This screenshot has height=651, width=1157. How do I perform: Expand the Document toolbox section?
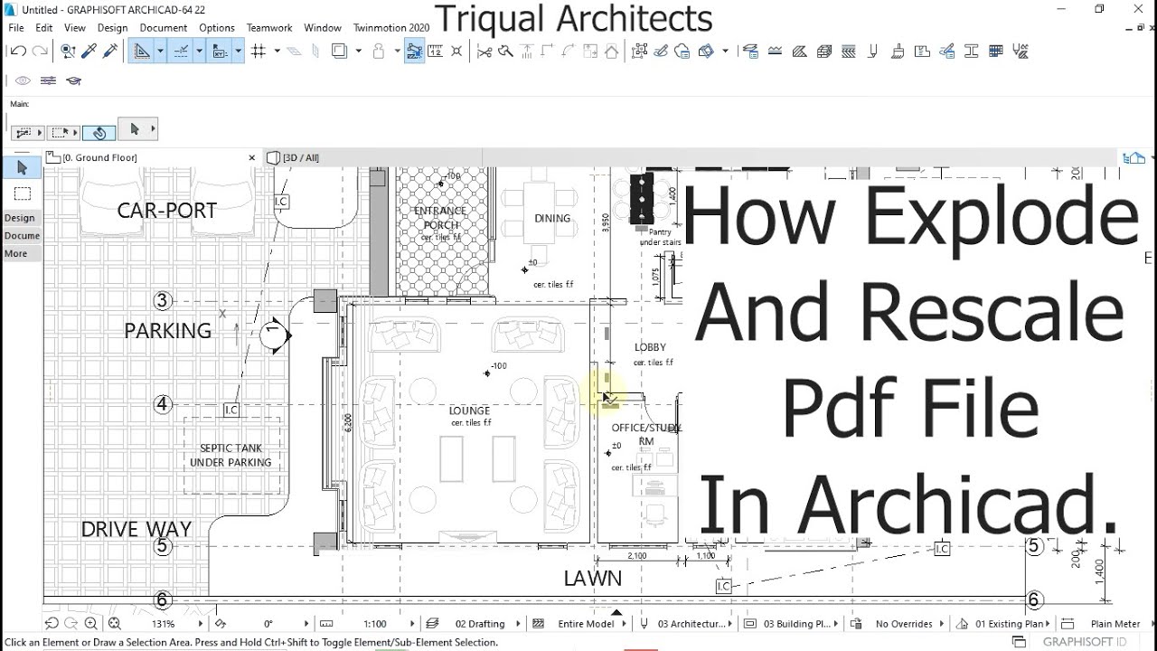point(22,236)
